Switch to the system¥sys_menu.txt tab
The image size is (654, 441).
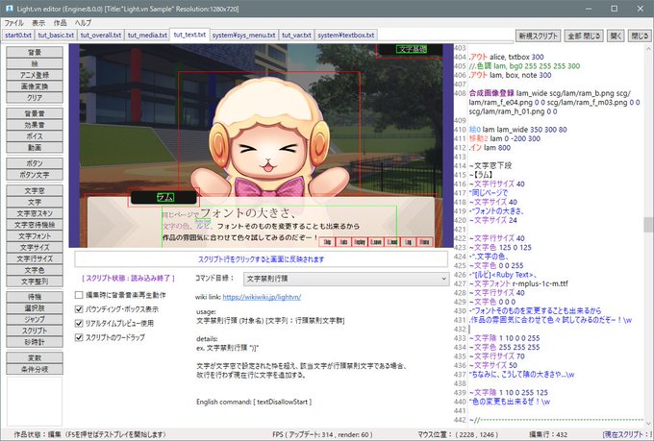pos(243,35)
